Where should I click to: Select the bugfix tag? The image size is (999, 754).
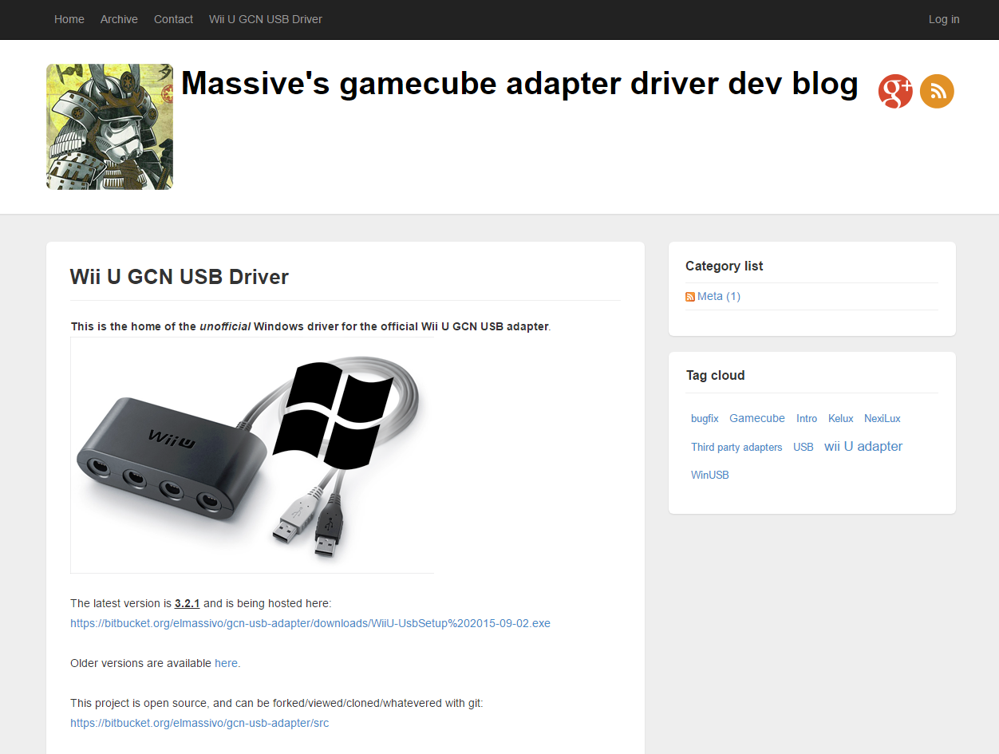point(705,418)
